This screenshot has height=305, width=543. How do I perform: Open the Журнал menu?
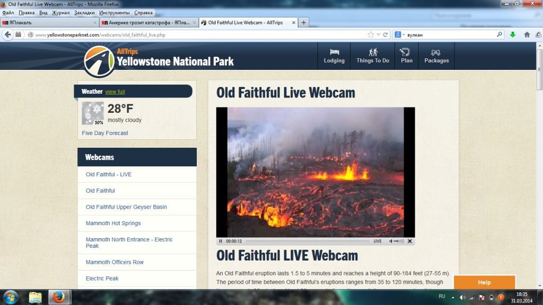(60, 13)
